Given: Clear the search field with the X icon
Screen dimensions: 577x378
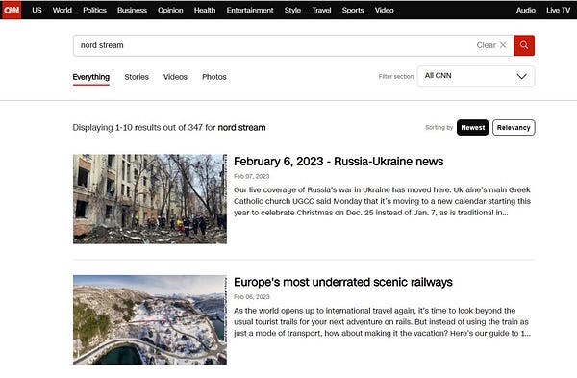Looking at the screenshot, I should pyautogui.click(x=503, y=45).
